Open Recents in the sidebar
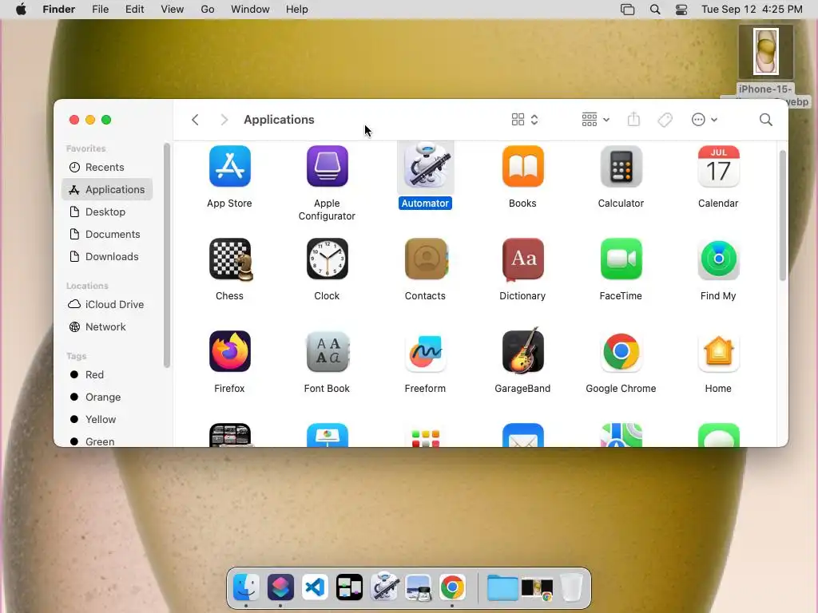The height and width of the screenshot is (613, 818). coord(107,168)
